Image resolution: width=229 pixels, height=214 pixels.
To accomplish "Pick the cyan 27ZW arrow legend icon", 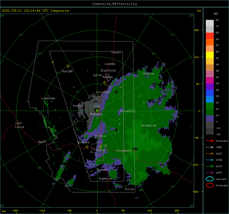I will pos(210,160).
